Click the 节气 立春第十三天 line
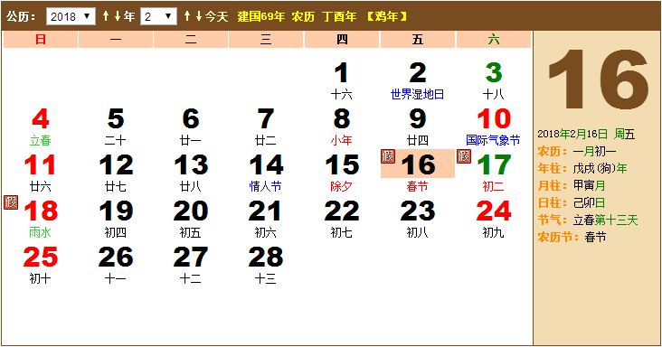Viewport: 662px width, 347px height. pyautogui.click(x=588, y=220)
